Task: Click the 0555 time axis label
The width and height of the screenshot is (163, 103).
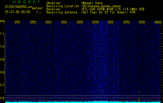Action: click(80, 22)
